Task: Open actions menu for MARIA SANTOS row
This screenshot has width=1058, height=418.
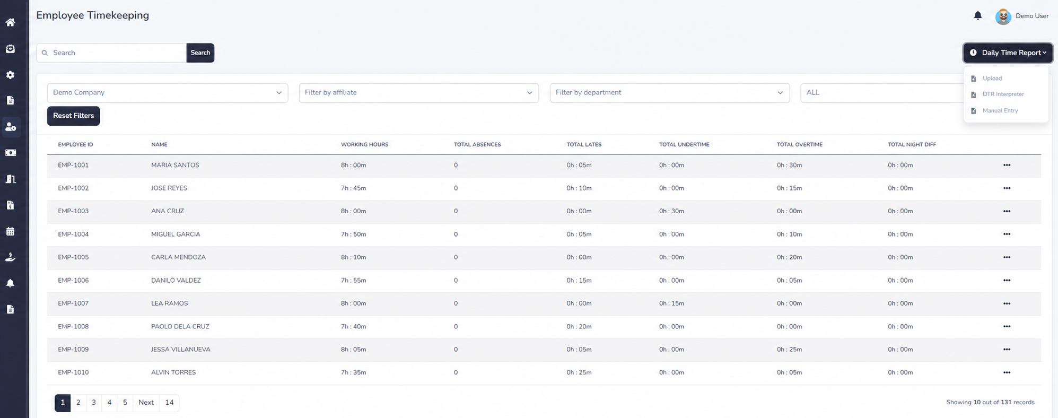Action: coord(1007,165)
